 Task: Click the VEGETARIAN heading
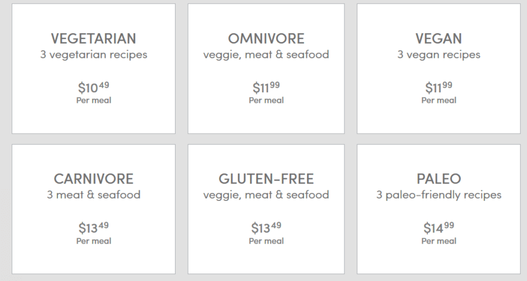[x=94, y=39]
